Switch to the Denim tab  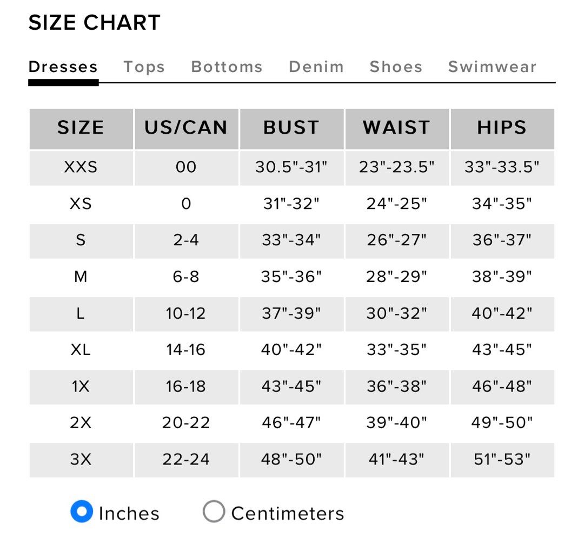[x=316, y=67]
